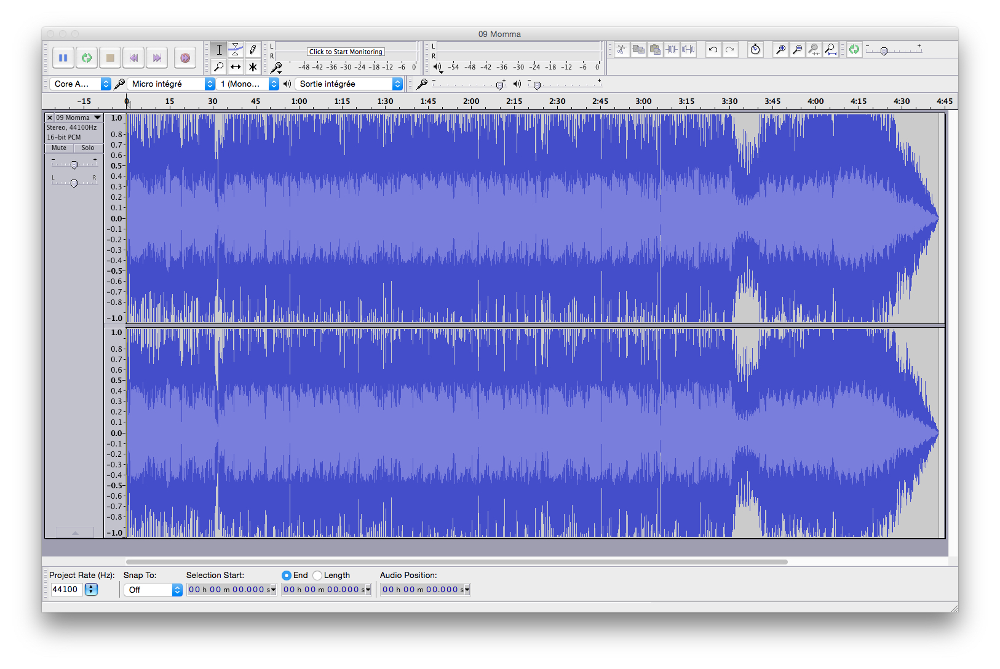
Task: Mute the 09 Momma track
Action: click(x=58, y=148)
